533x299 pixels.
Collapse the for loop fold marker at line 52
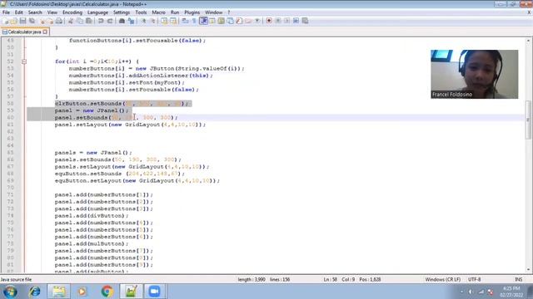[x=24, y=61]
